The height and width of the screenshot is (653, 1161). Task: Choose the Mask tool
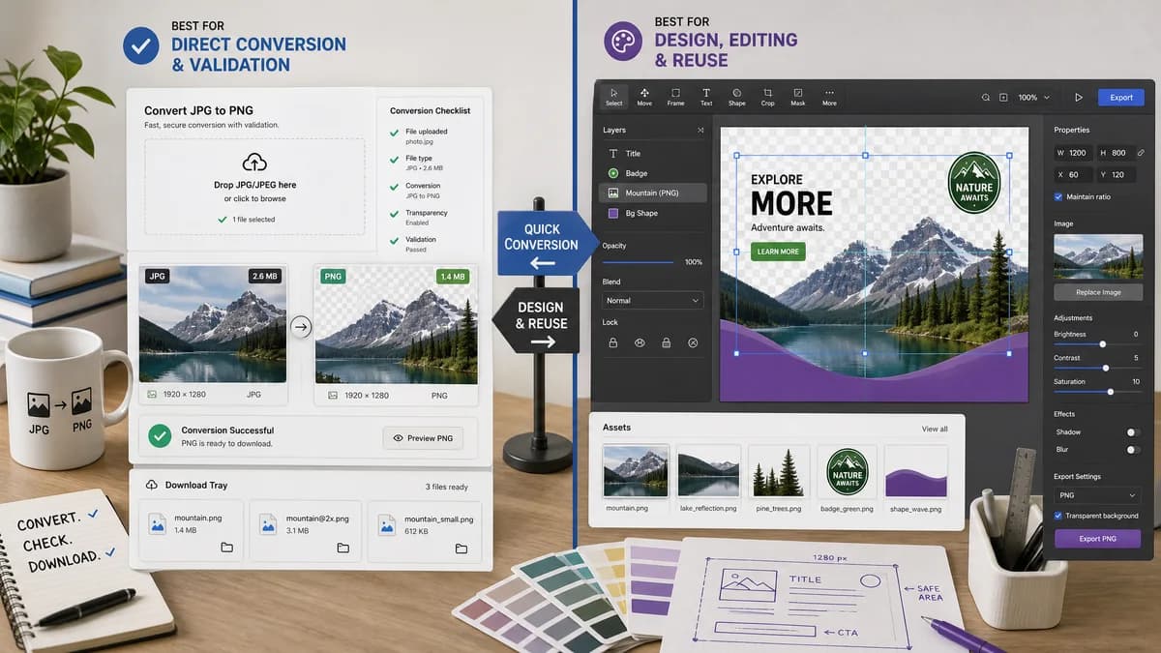(x=798, y=97)
